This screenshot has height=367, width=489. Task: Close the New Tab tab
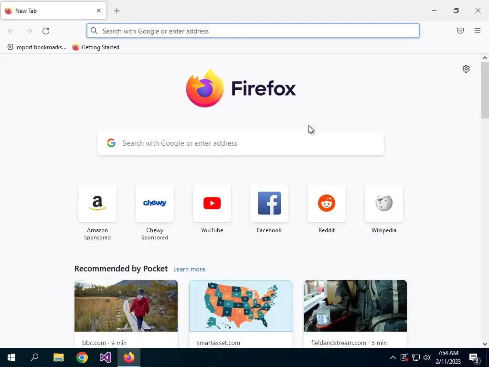click(x=99, y=11)
